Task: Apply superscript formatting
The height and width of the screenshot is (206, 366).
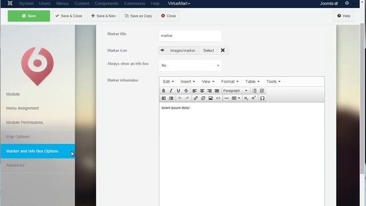Action: point(253,98)
